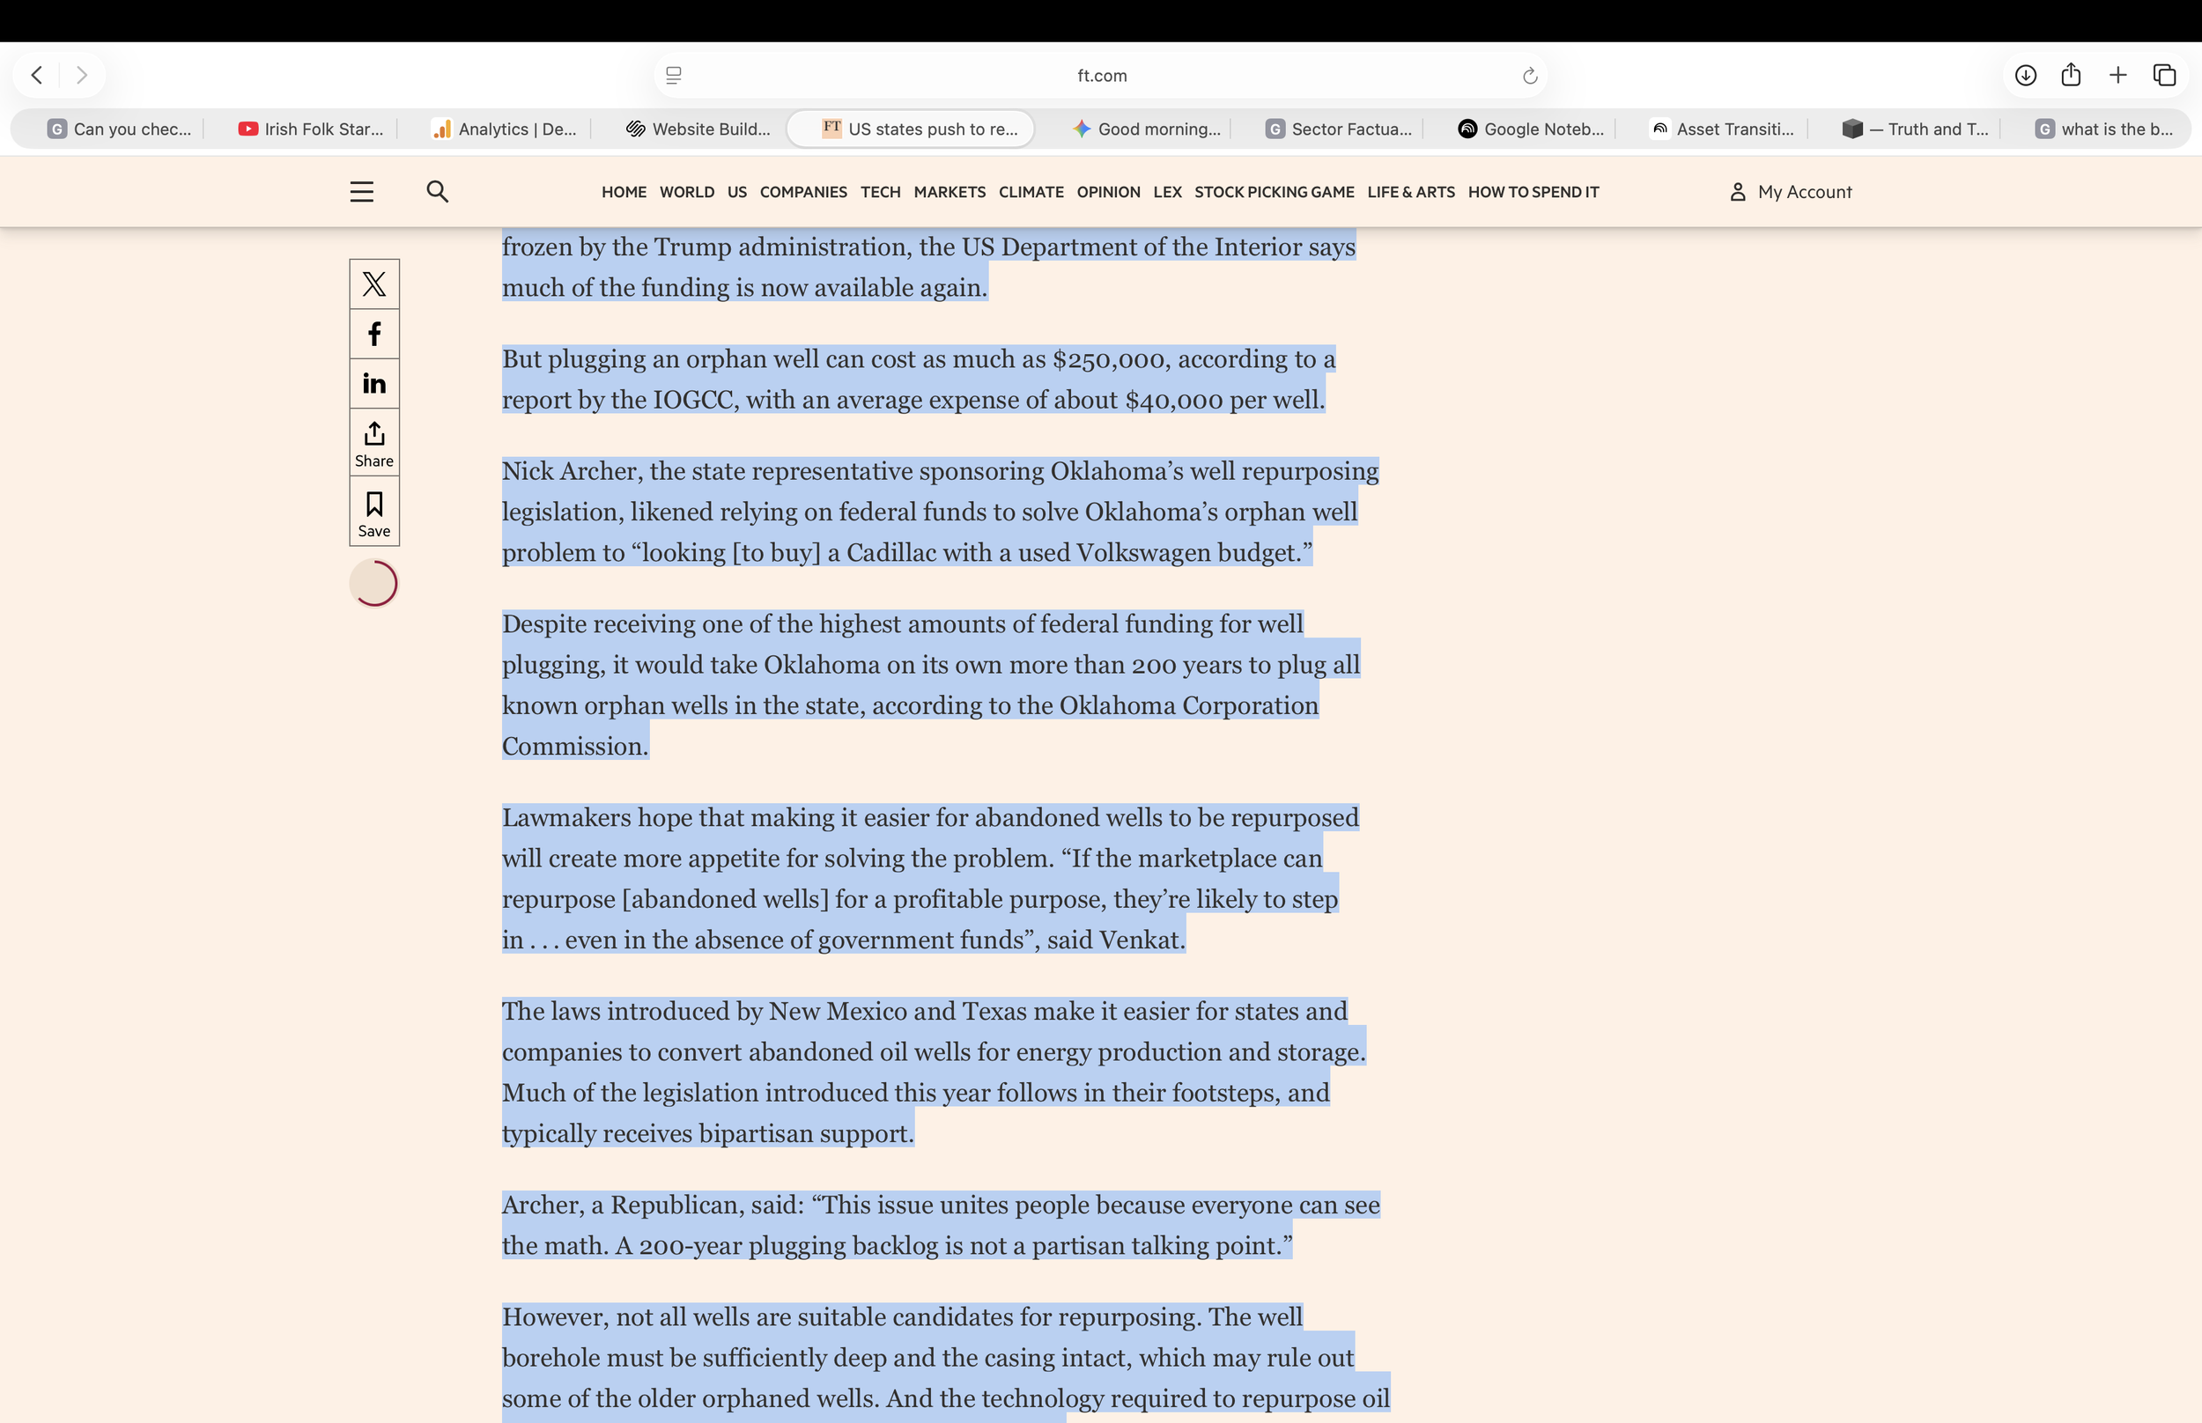Screen dimensions: 2202x1423
Task: Share the article on Facebook
Action: click(x=374, y=334)
